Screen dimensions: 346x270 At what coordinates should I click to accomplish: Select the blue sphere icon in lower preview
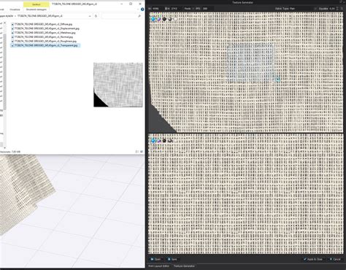[x=153, y=141]
